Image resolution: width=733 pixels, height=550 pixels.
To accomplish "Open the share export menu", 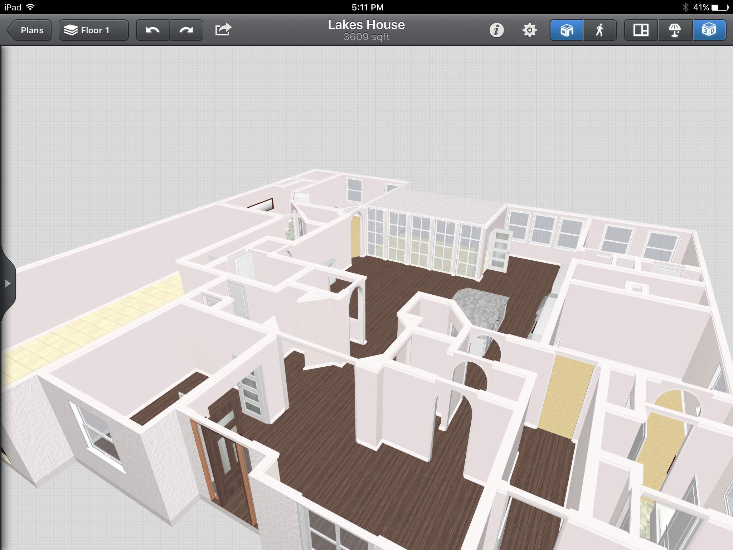I will pyautogui.click(x=223, y=30).
